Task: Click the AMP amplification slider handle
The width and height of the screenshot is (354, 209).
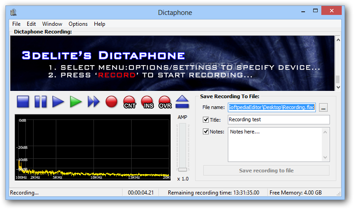Action: [x=182, y=170]
